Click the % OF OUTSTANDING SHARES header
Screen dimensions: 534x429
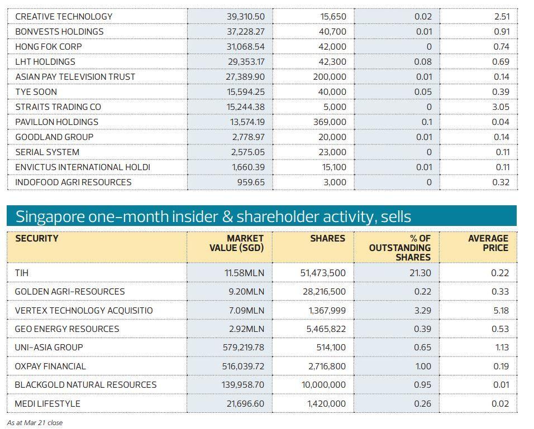coord(400,248)
